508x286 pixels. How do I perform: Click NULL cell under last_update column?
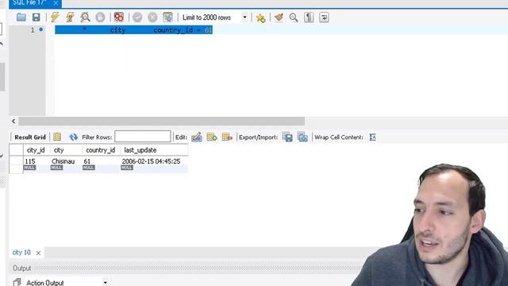click(127, 168)
